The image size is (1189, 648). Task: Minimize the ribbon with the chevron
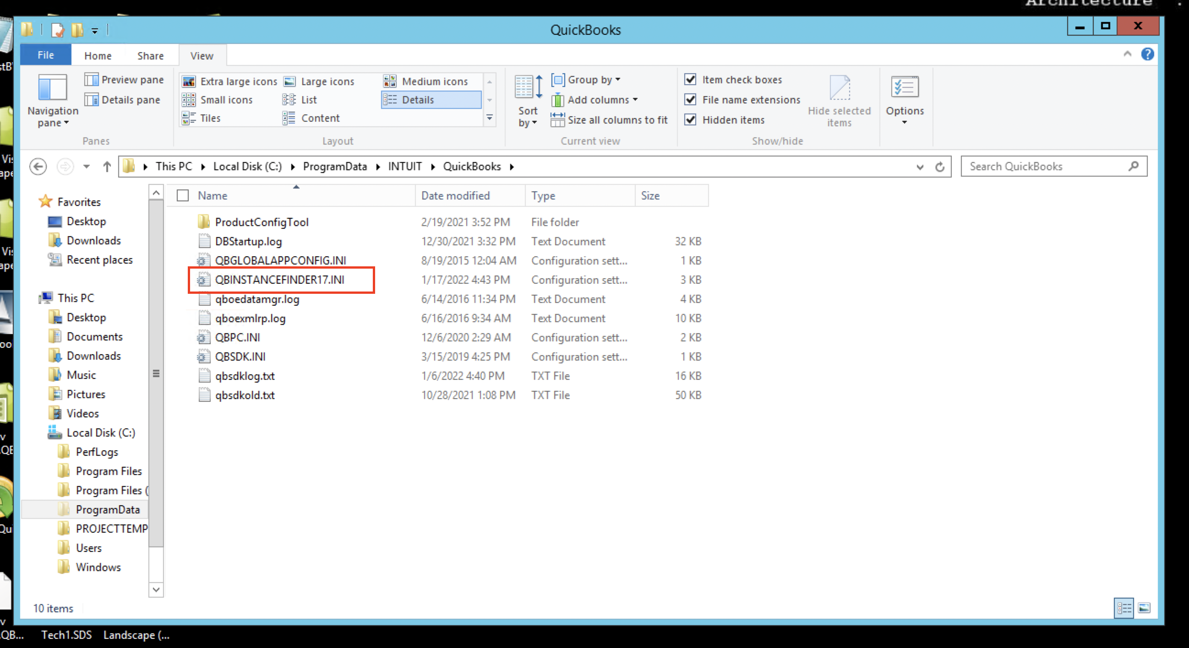coord(1127,54)
